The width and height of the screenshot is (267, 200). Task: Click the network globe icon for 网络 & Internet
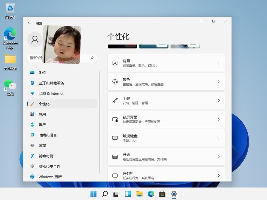[x=32, y=93]
